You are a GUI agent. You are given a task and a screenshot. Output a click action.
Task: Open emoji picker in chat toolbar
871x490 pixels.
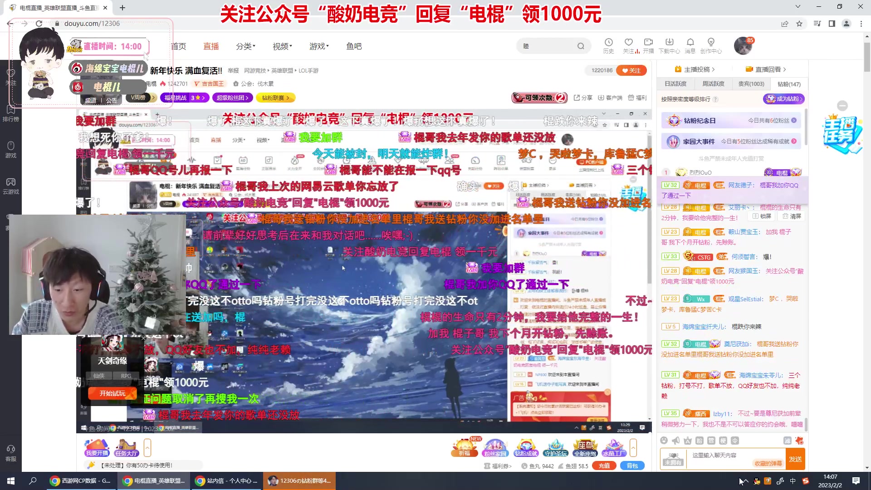tap(664, 441)
